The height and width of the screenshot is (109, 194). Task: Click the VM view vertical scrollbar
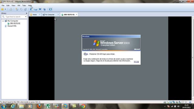(193, 58)
